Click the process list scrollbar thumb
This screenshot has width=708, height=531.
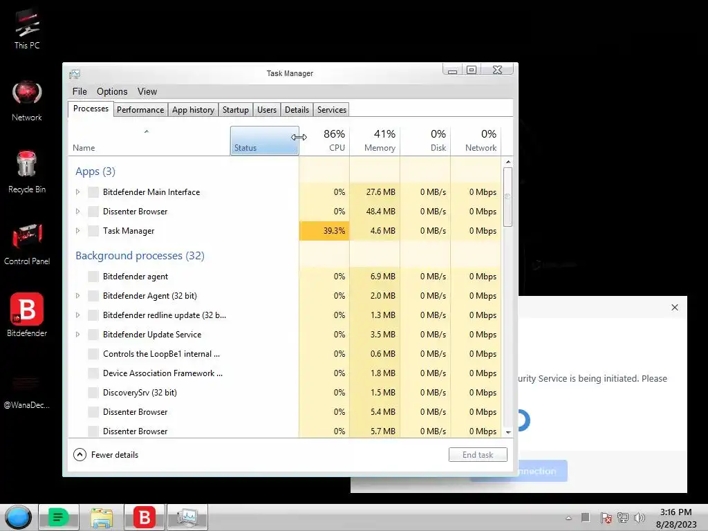[508, 197]
